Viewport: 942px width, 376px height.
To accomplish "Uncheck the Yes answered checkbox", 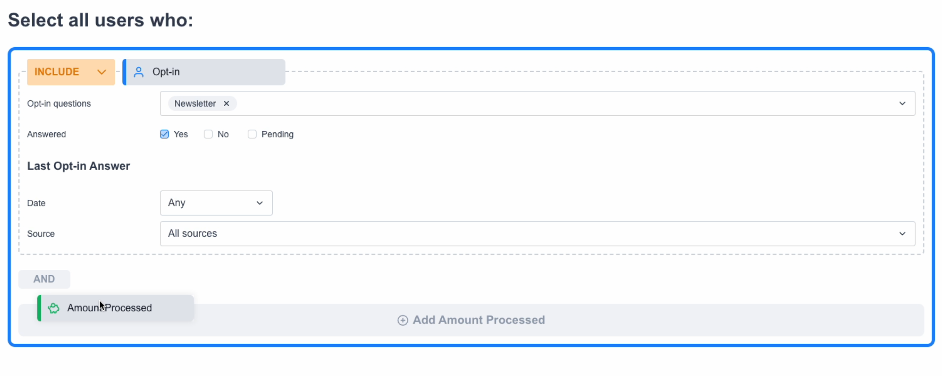I will (164, 134).
